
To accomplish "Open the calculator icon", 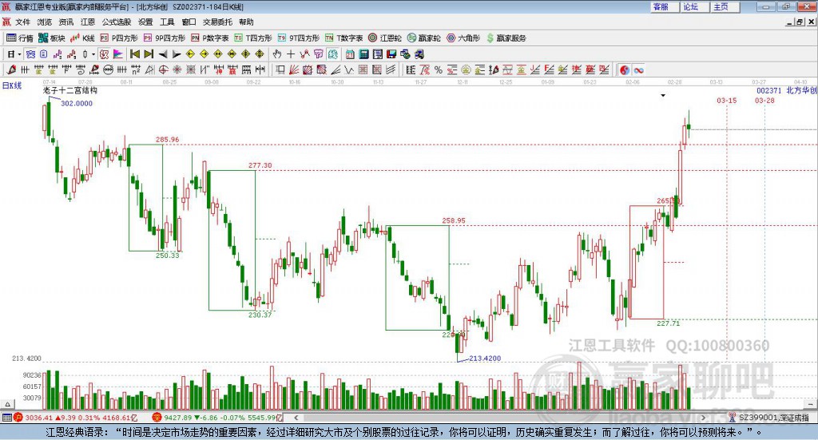I will [x=363, y=54].
